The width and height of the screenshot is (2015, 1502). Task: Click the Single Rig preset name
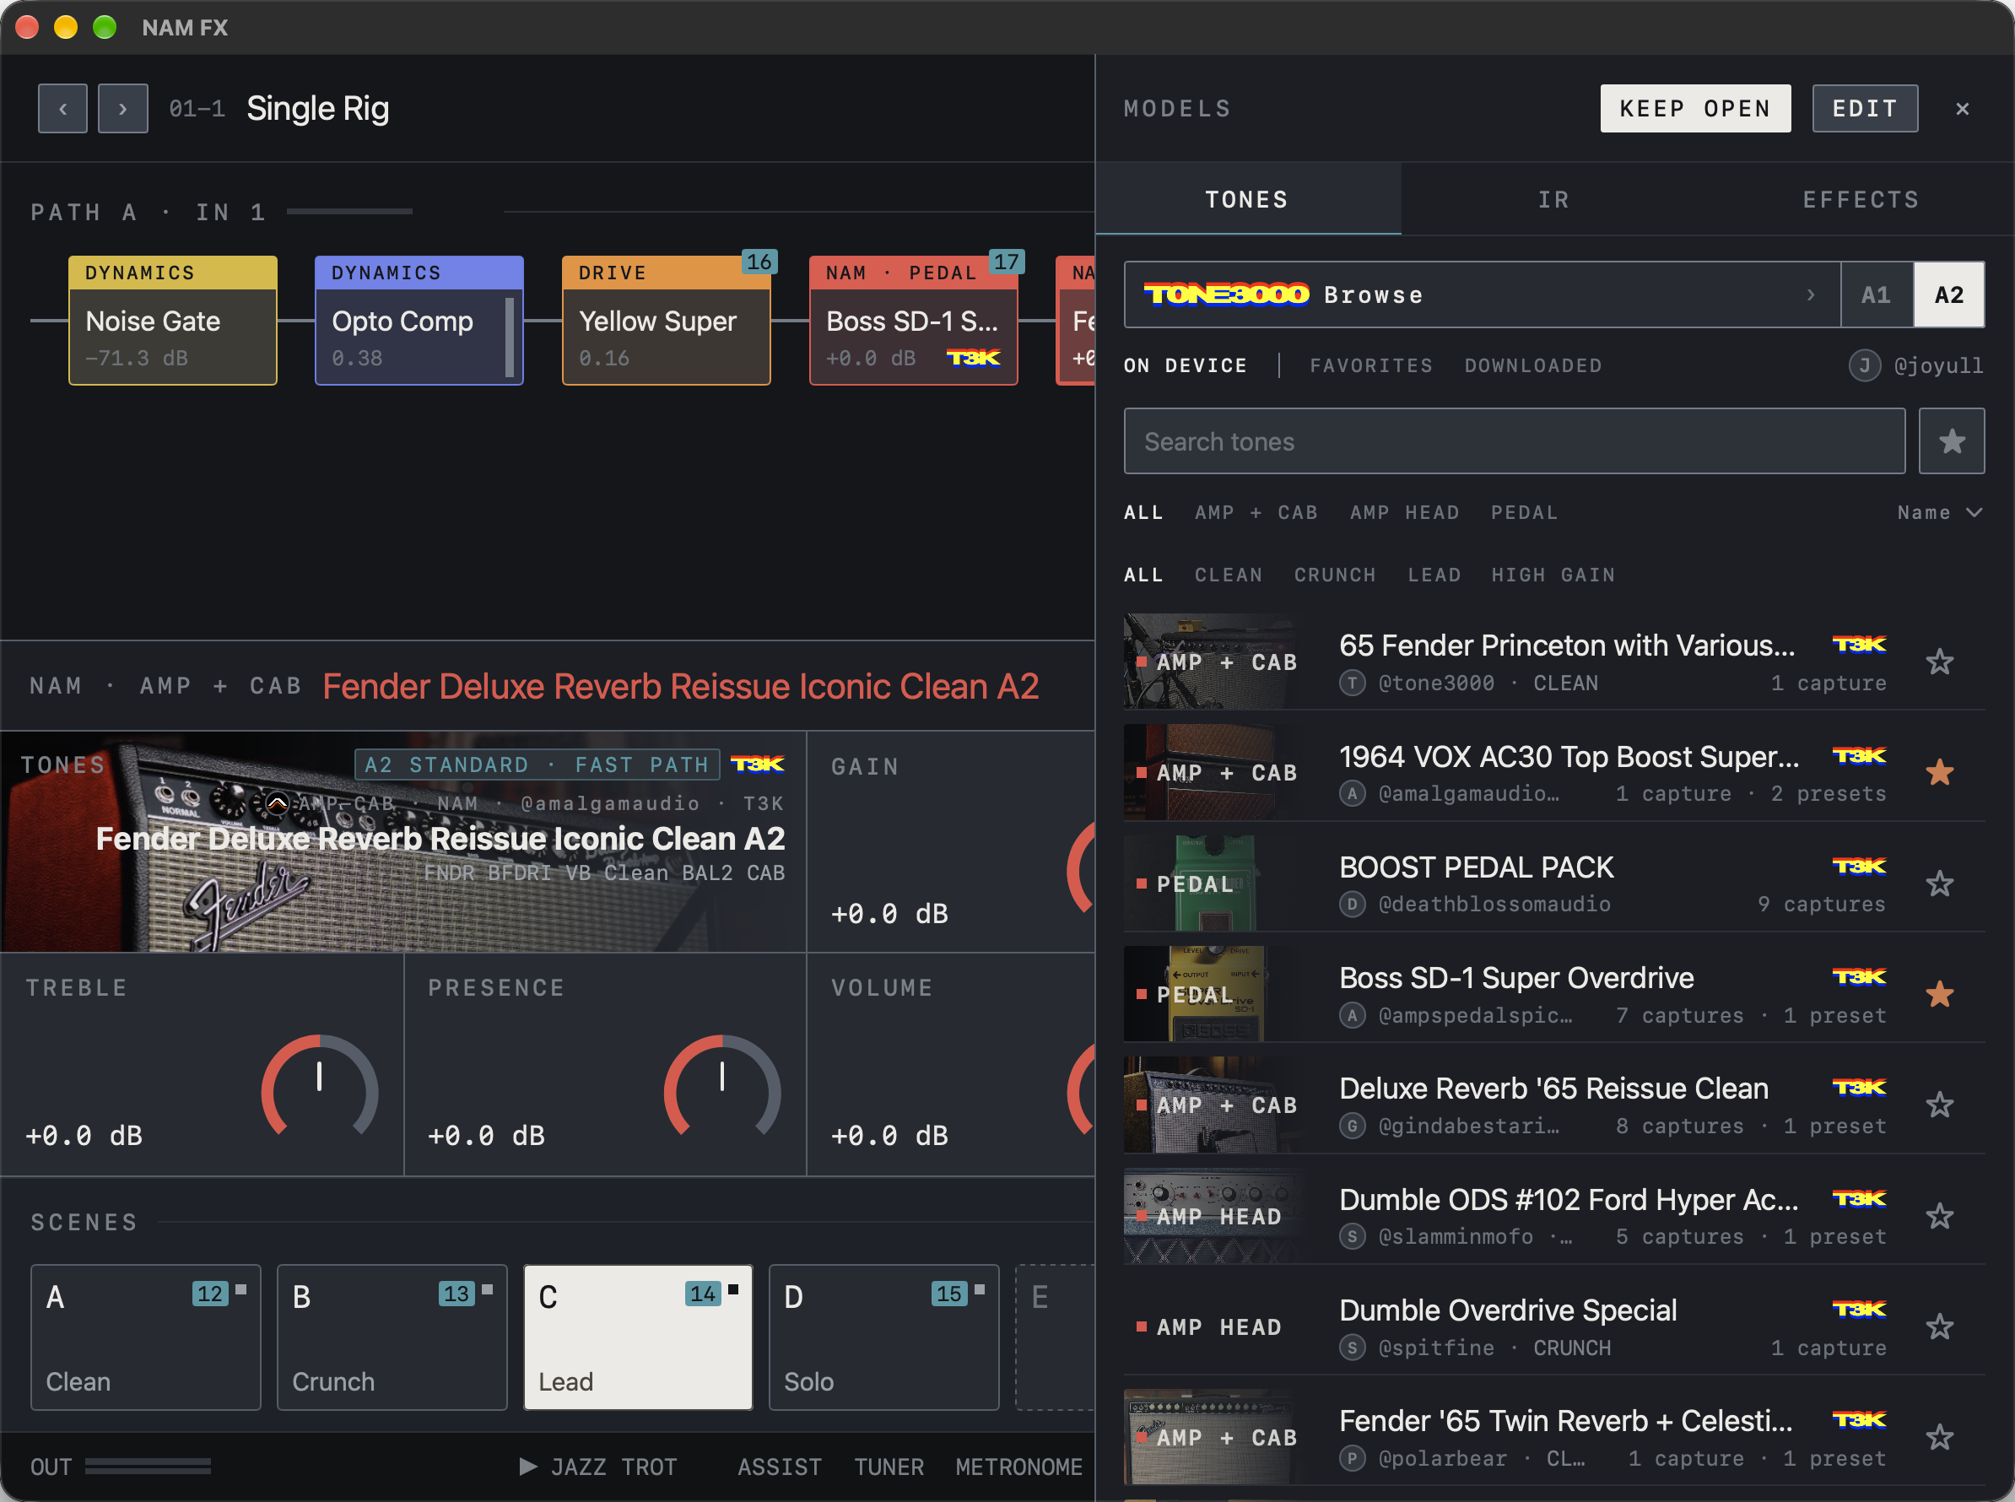[x=318, y=109]
